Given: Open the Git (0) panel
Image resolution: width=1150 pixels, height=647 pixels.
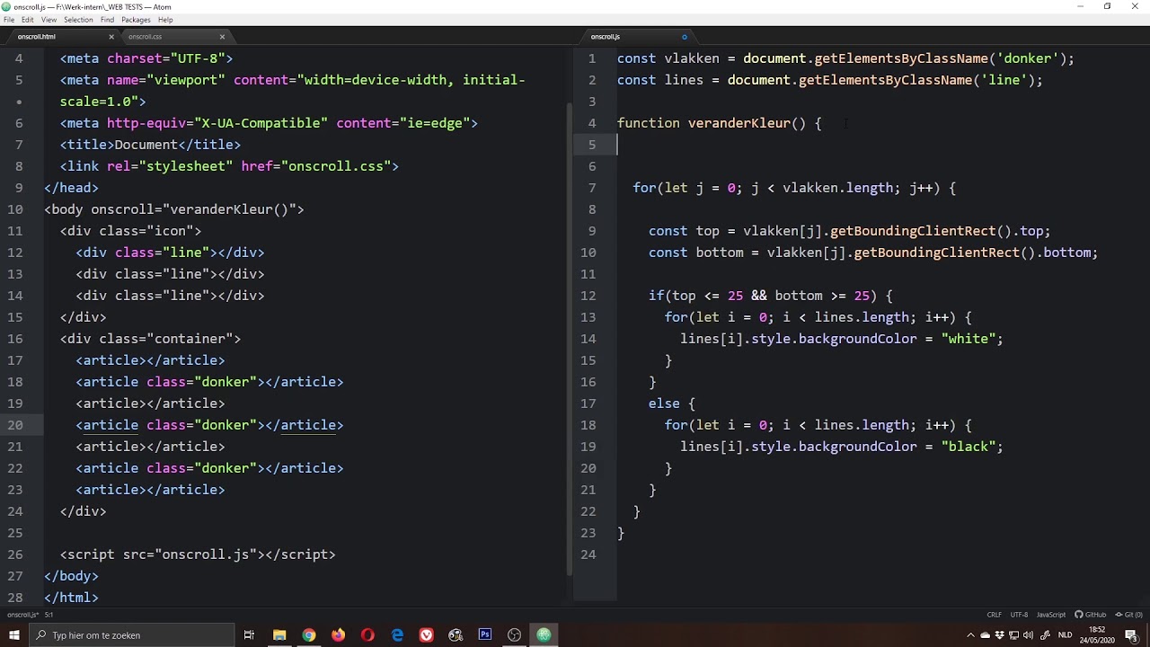Looking at the screenshot, I should (x=1129, y=615).
